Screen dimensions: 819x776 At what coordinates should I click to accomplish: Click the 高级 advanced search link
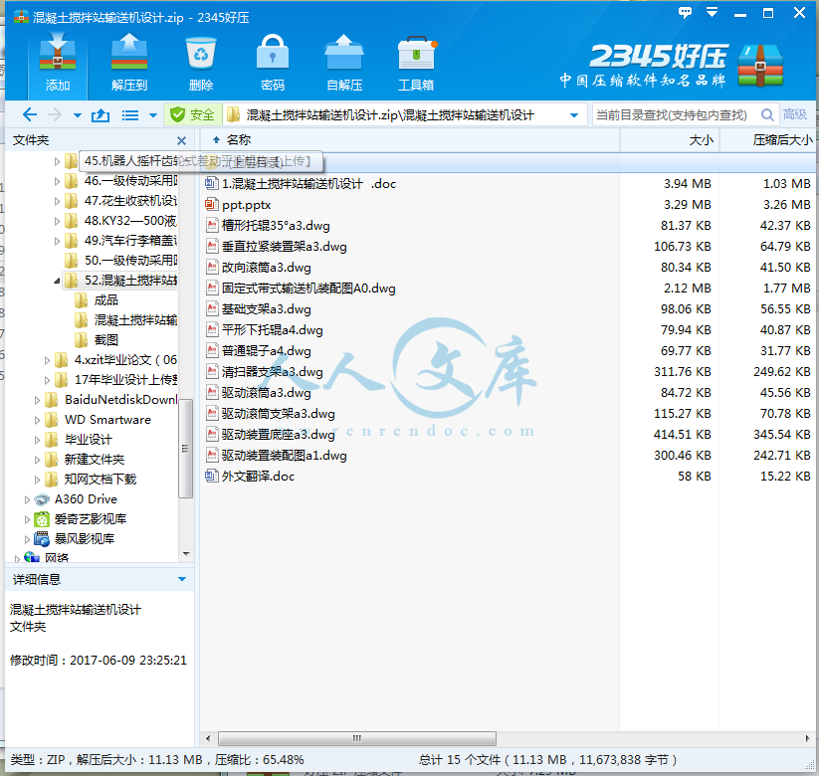pos(795,114)
